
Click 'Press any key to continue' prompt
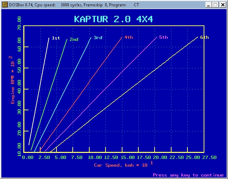(x=188, y=175)
